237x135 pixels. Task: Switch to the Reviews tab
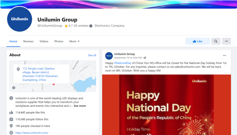(x=28, y=41)
